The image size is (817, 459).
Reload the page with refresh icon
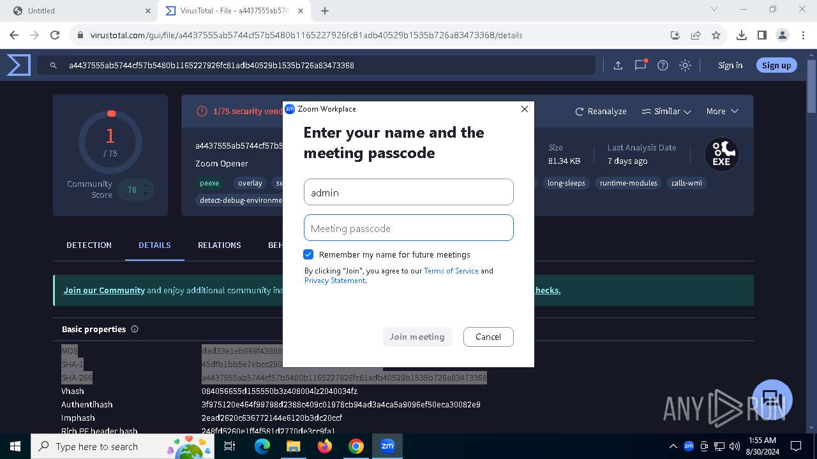click(x=55, y=35)
